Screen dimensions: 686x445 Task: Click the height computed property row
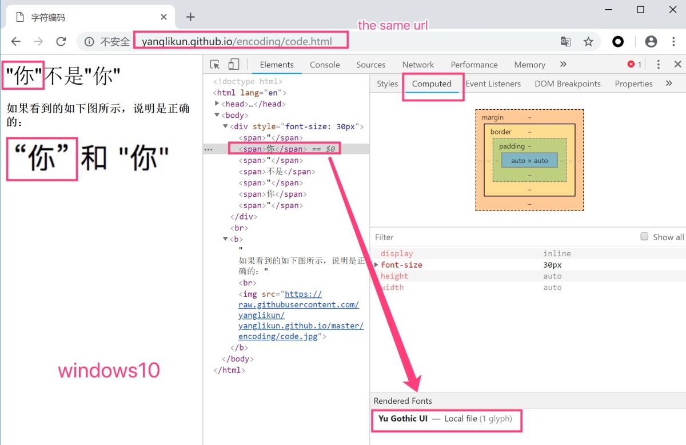click(528, 276)
